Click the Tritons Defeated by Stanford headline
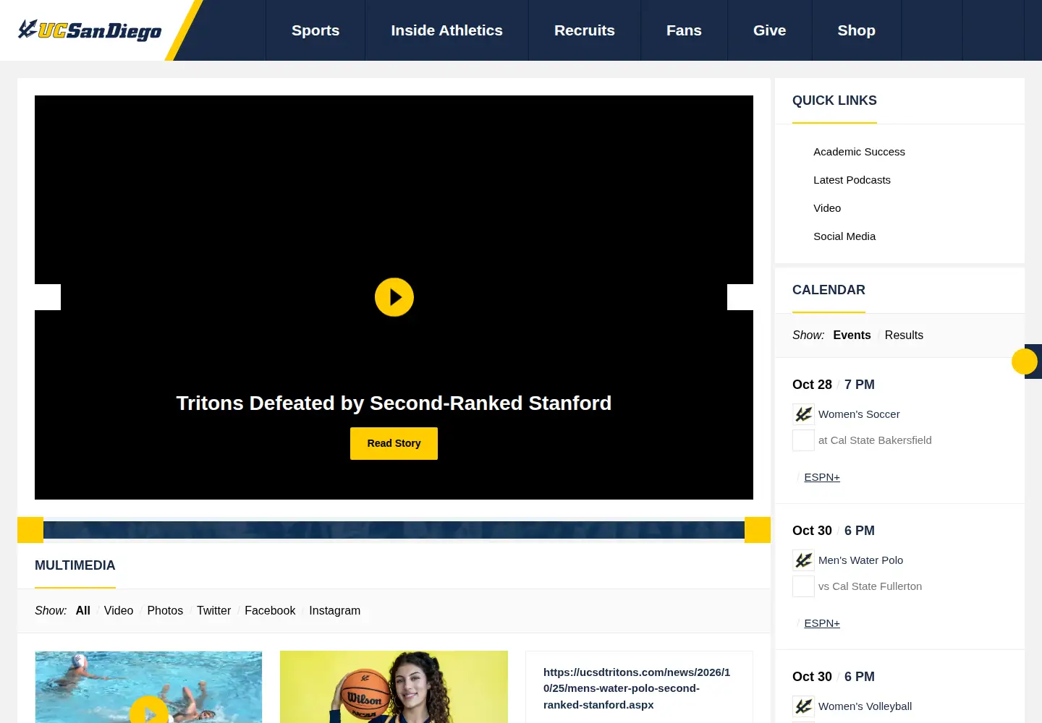The width and height of the screenshot is (1042, 723). pos(394,403)
